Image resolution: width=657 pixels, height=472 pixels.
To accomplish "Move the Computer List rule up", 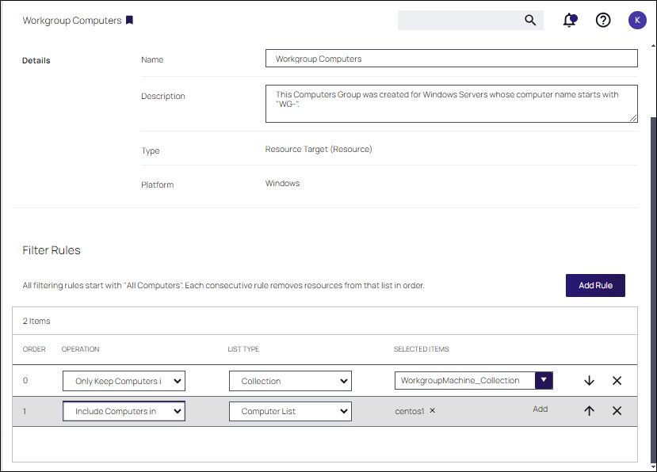I will click(589, 411).
